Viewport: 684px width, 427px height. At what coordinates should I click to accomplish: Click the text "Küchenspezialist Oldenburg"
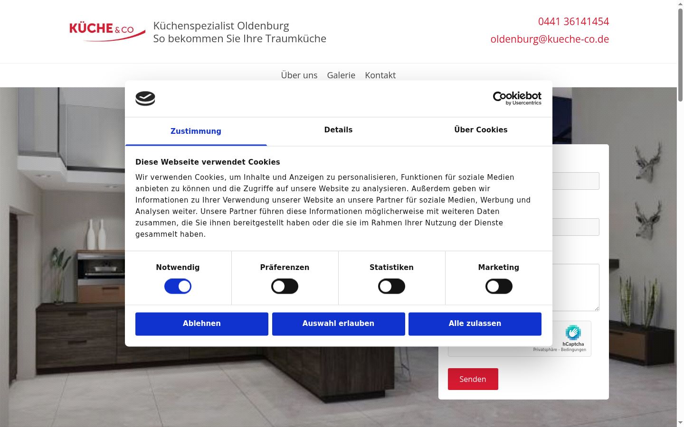[x=221, y=26]
